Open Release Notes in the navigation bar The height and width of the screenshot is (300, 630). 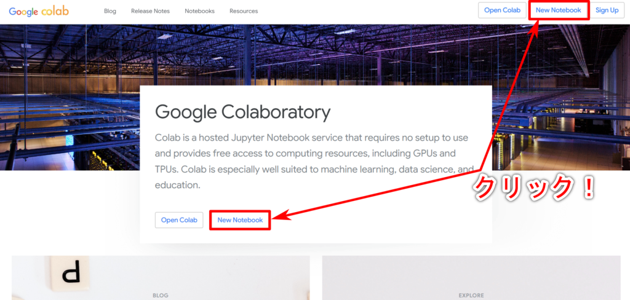(x=150, y=11)
